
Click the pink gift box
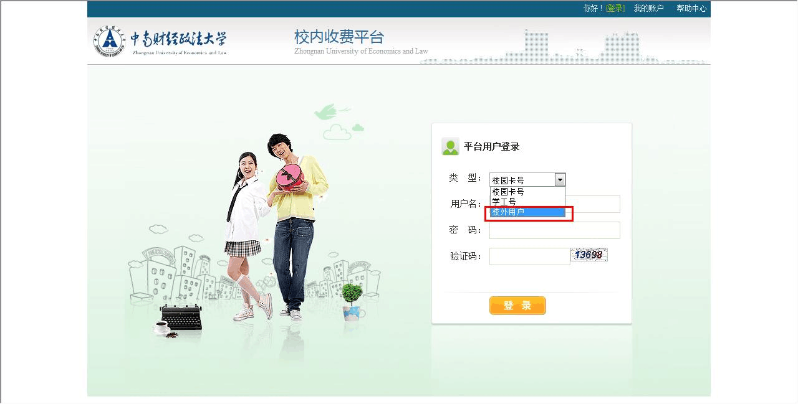coord(290,177)
